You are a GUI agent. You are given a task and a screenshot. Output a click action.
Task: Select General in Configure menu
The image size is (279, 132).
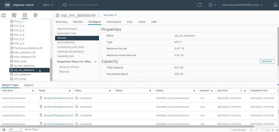[77, 38]
